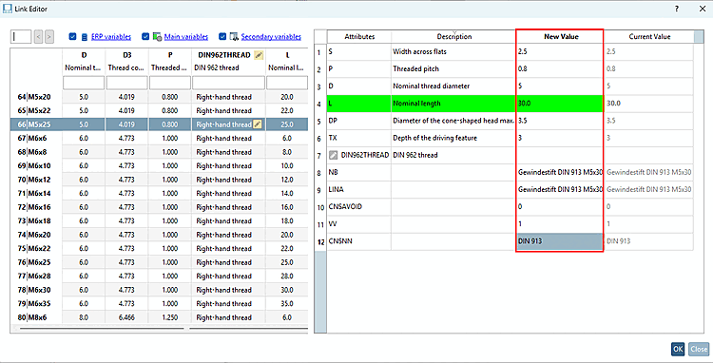Viewport: 713px width, 363px height.
Task: Open the Secondary variables link
Action: 271,37
